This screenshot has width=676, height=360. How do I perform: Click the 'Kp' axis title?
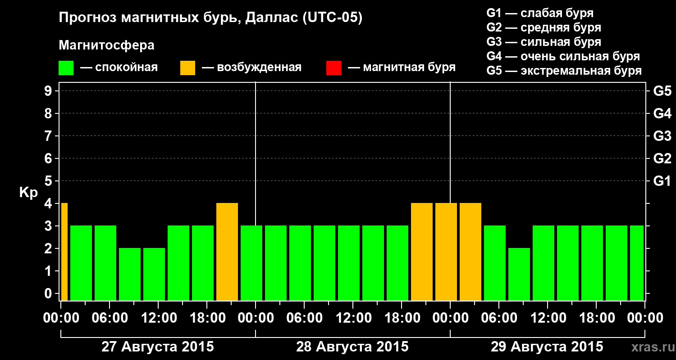pyautogui.click(x=28, y=193)
